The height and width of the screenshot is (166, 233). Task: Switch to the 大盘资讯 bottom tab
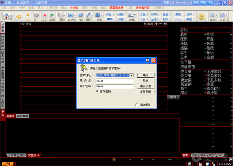[x=33, y=155]
